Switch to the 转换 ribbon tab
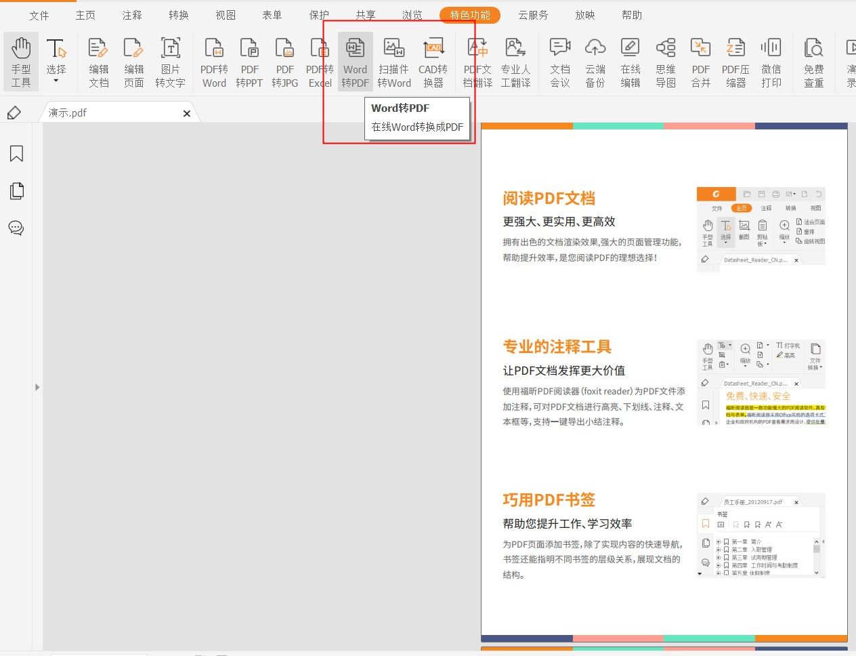 [178, 14]
